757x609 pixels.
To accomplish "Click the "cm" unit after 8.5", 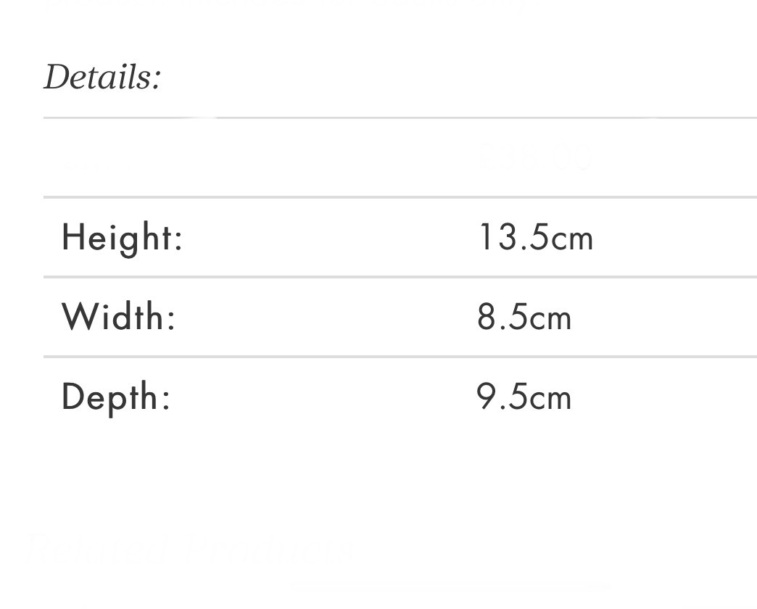I will tap(550, 319).
